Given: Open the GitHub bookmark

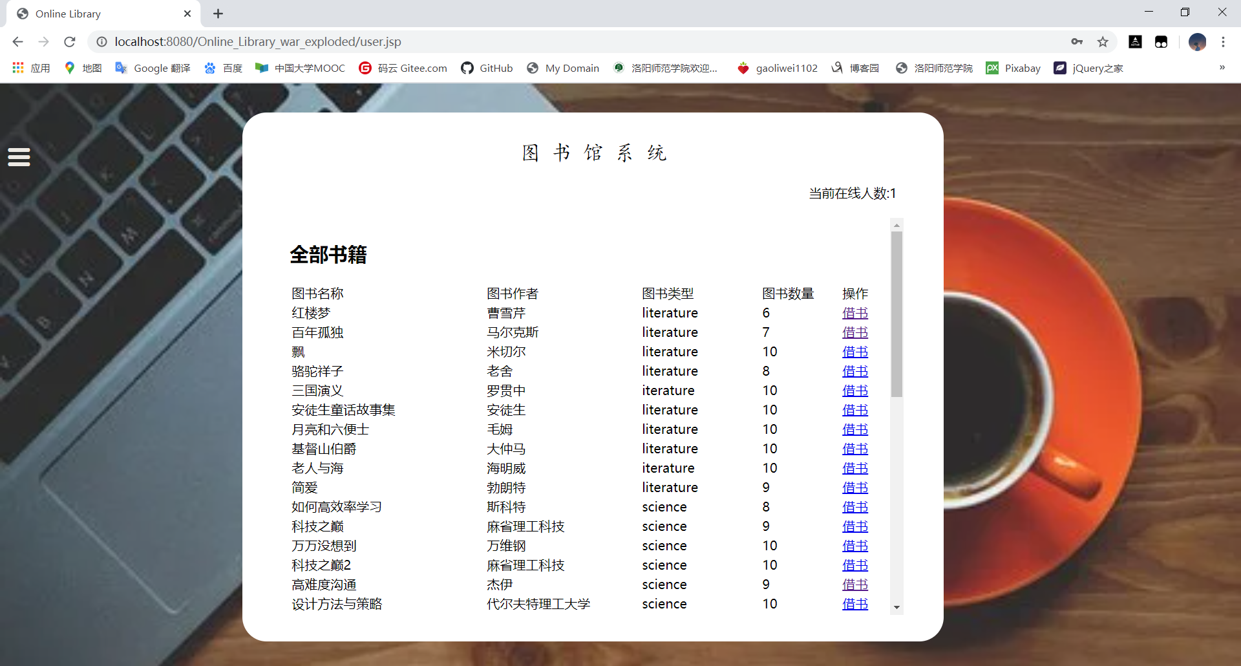Looking at the screenshot, I should point(487,68).
